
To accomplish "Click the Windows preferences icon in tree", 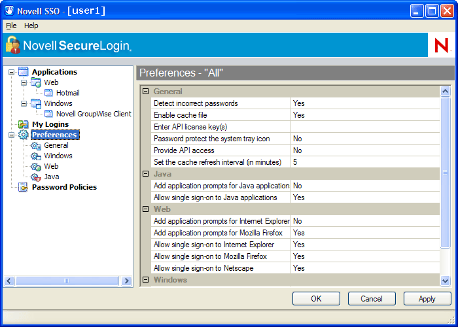I will point(36,156).
